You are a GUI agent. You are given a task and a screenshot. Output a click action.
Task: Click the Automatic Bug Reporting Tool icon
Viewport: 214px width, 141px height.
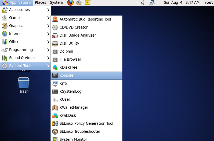[55, 19]
